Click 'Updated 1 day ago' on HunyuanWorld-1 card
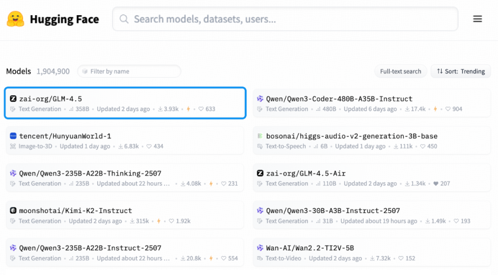Viewport: 498px width, 275px height. (x=85, y=146)
